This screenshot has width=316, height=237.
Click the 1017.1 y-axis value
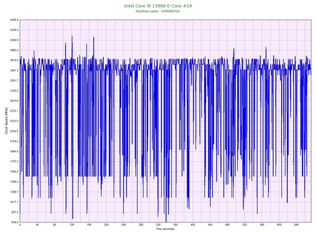pos(14,202)
